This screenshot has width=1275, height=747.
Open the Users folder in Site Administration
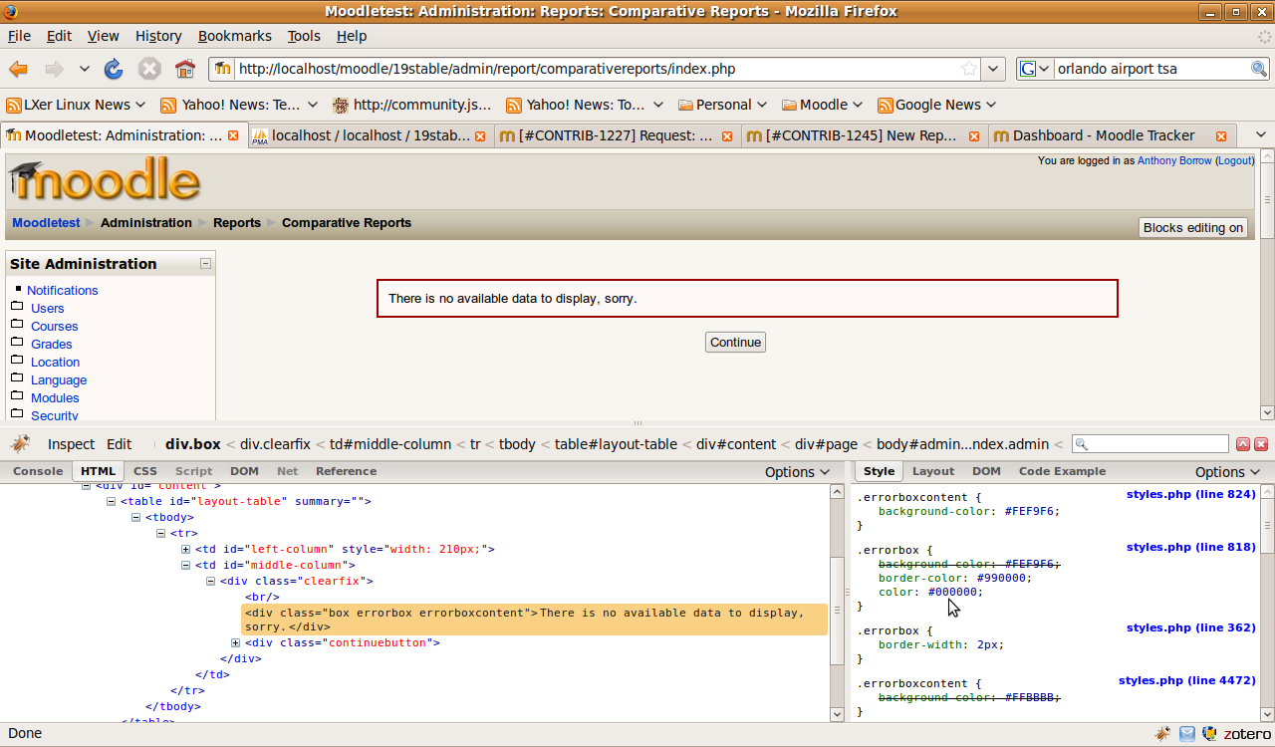47,309
